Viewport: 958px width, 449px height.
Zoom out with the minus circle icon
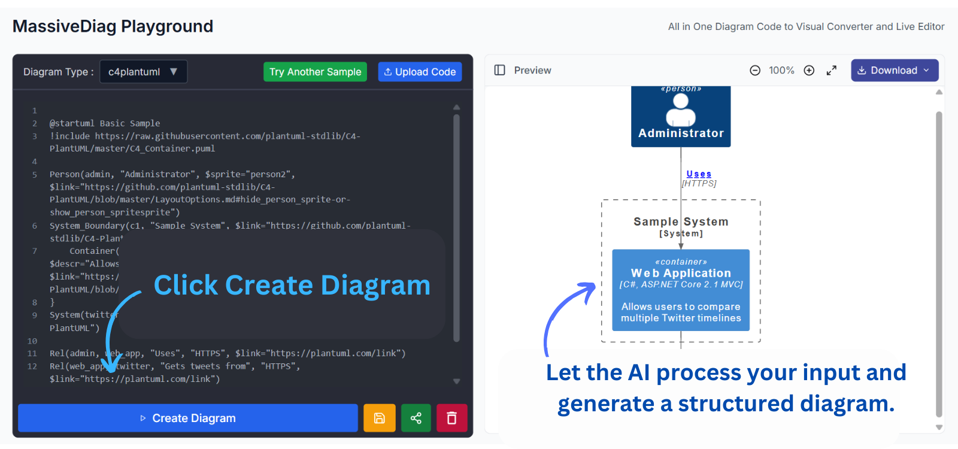(755, 71)
